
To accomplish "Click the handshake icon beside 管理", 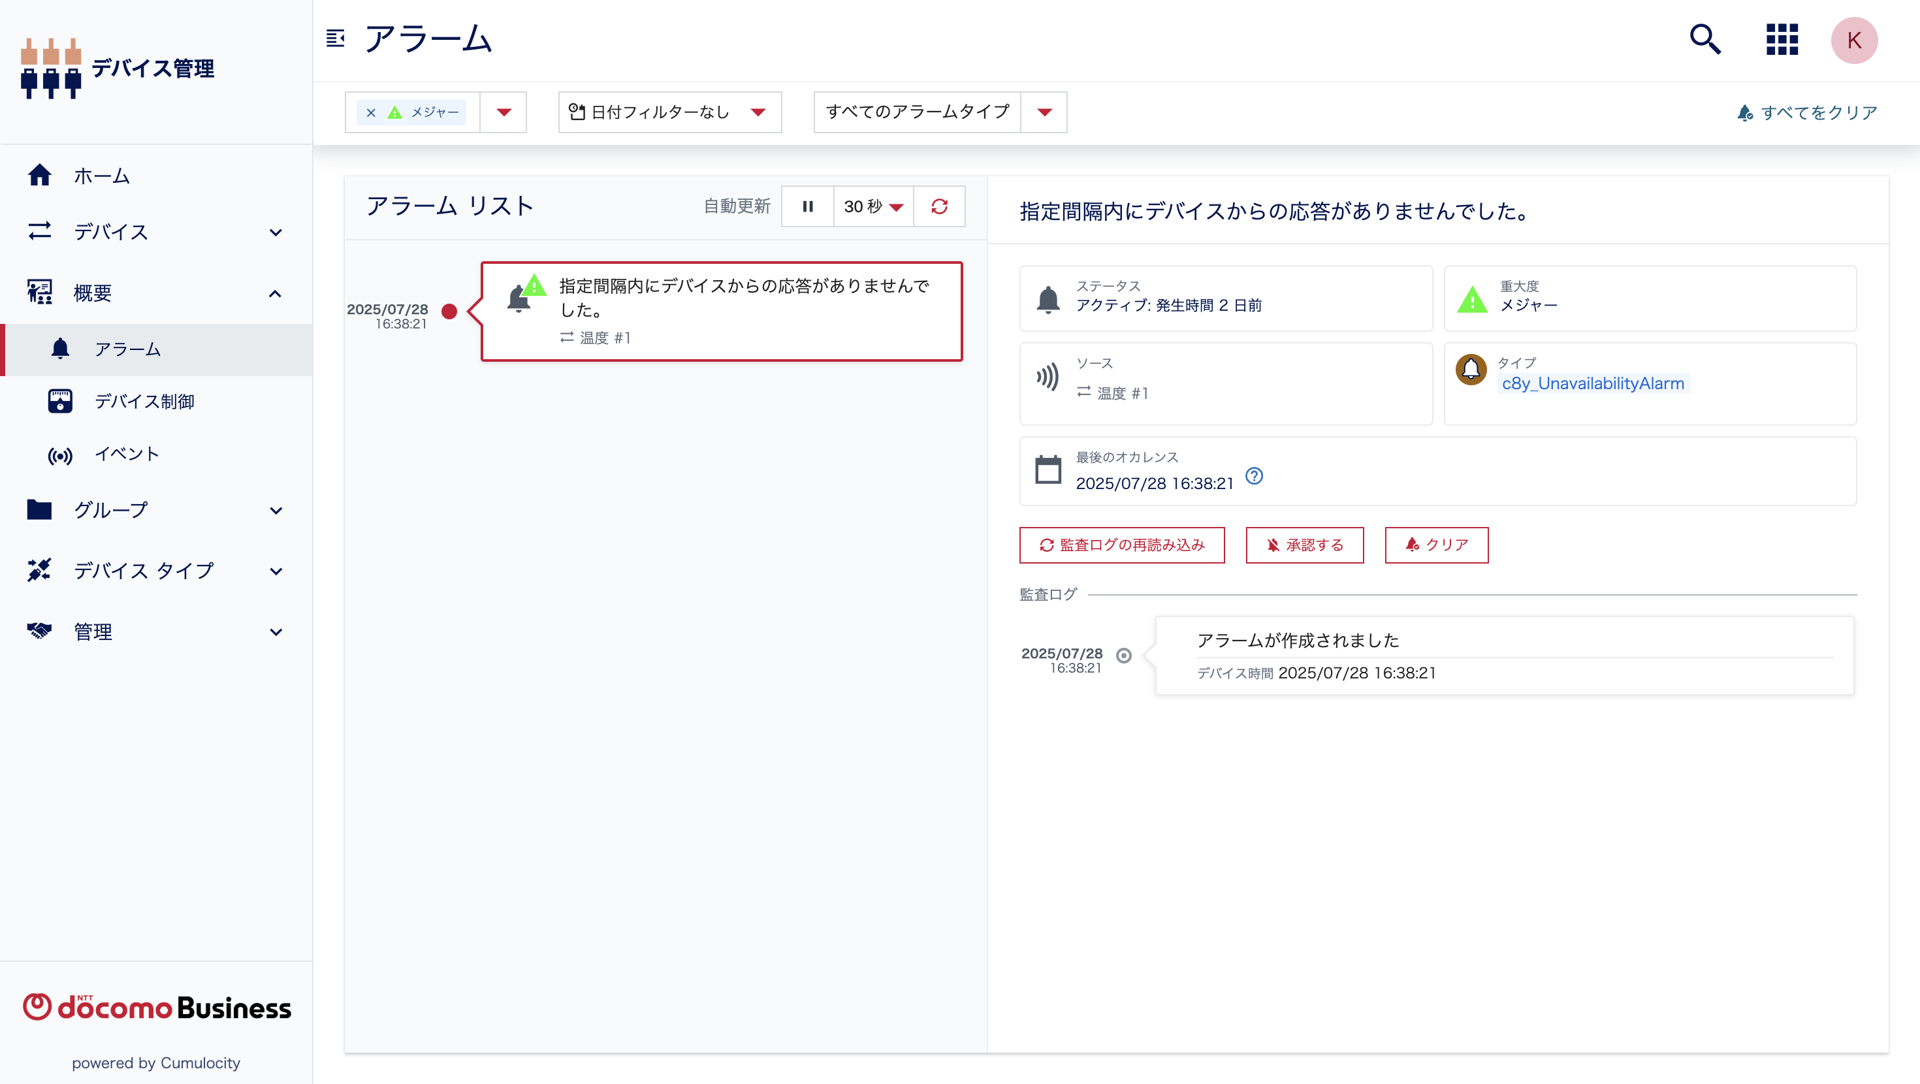I will (x=39, y=631).
